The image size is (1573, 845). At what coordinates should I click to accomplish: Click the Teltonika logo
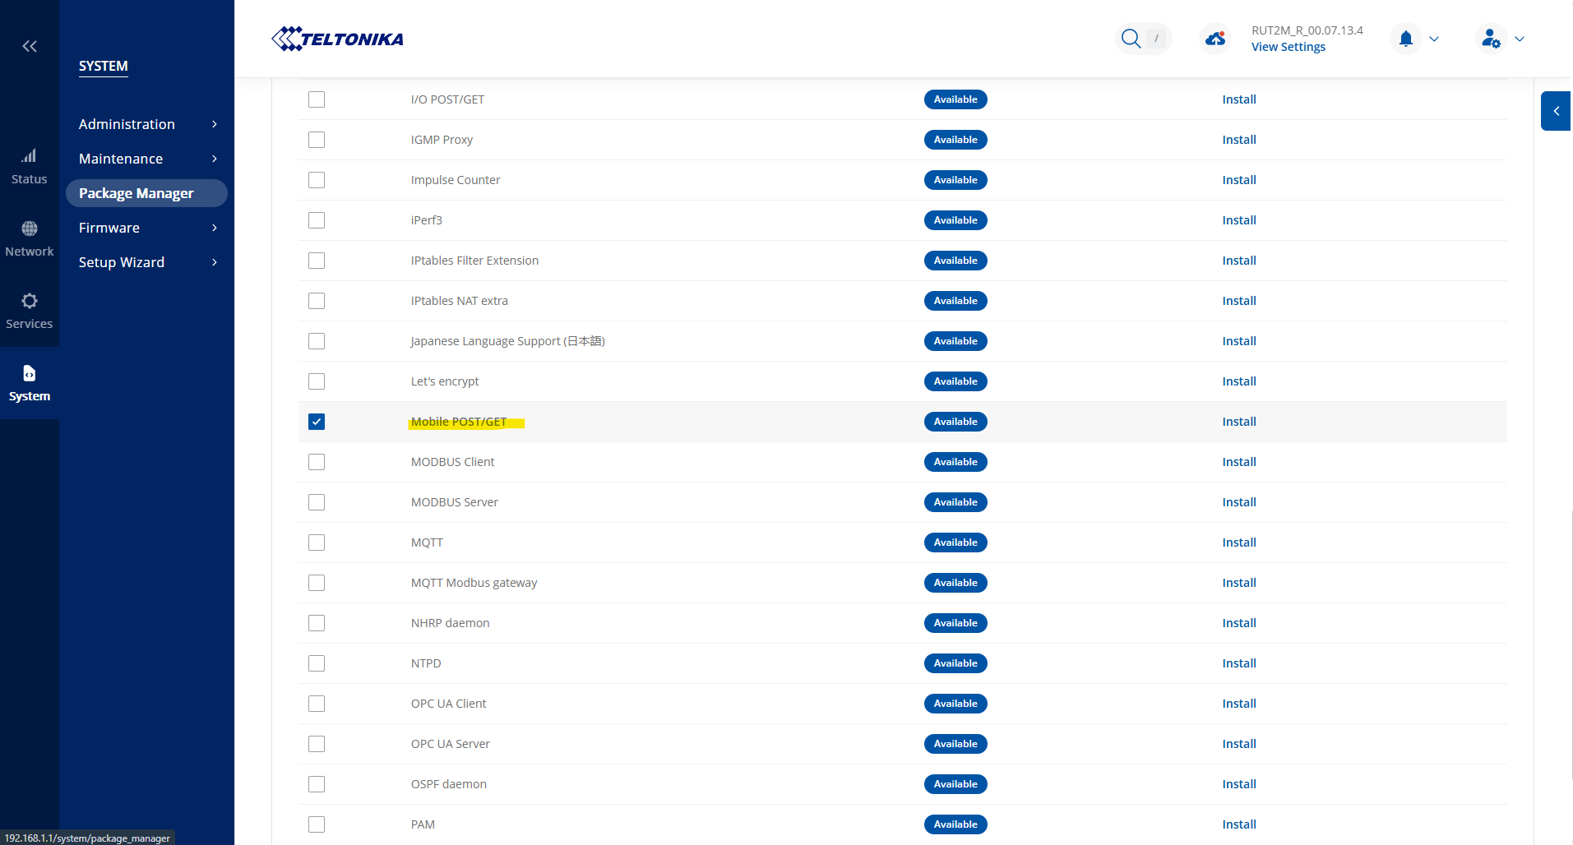[x=337, y=39]
